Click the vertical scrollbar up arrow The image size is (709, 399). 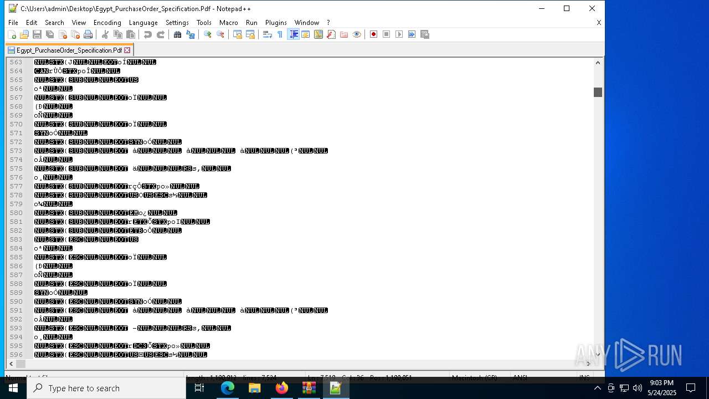click(x=598, y=62)
